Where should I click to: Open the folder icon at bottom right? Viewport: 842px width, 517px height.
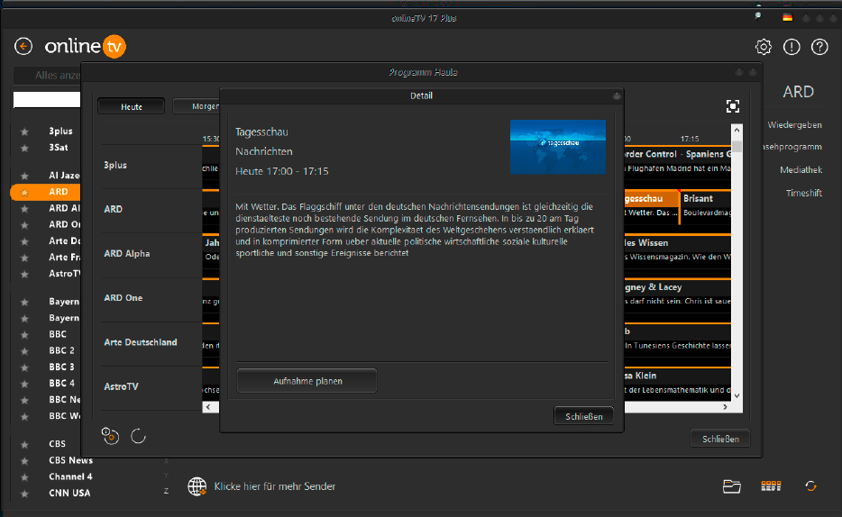click(x=731, y=486)
